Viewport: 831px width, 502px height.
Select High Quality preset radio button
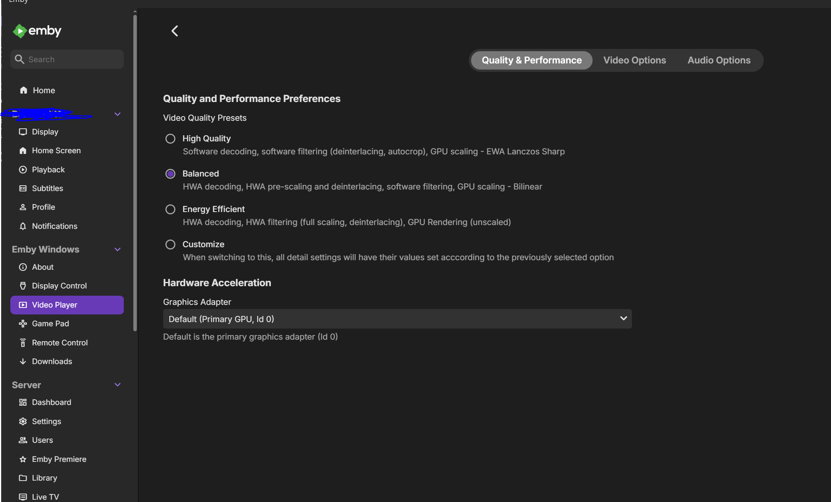pos(170,139)
